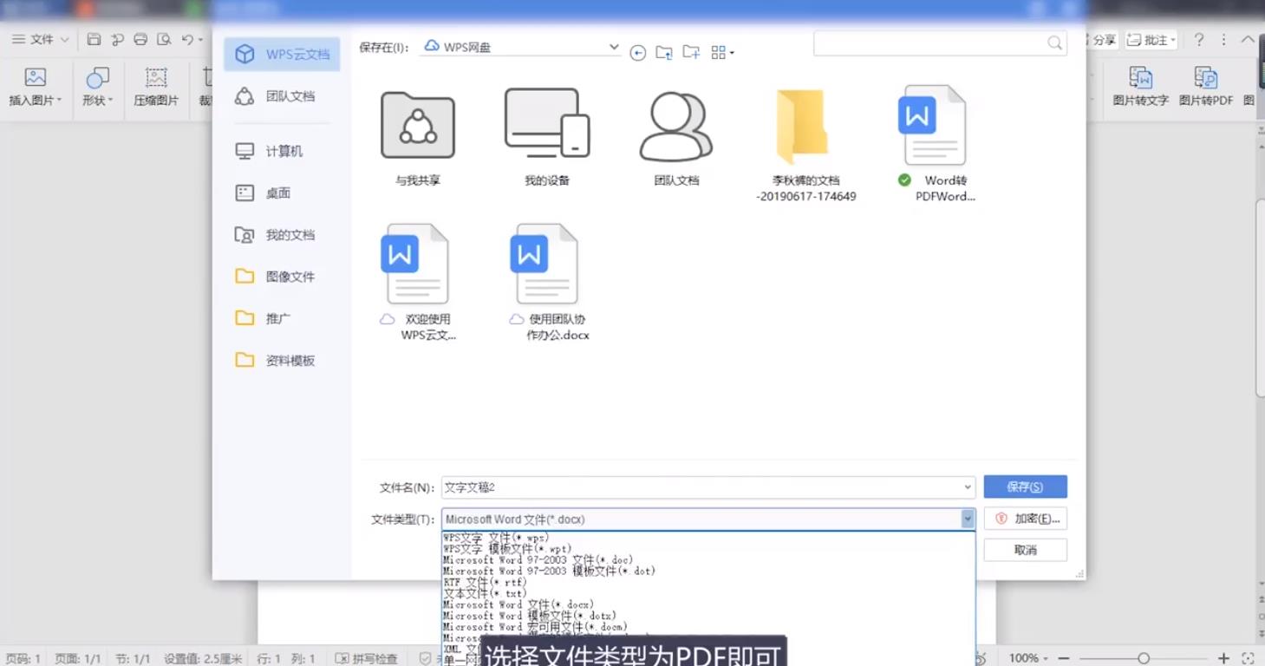The height and width of the screenshot is (666, 1265).
Task: Open print preview from quick toolbar
Action: (x=164, y=39)
